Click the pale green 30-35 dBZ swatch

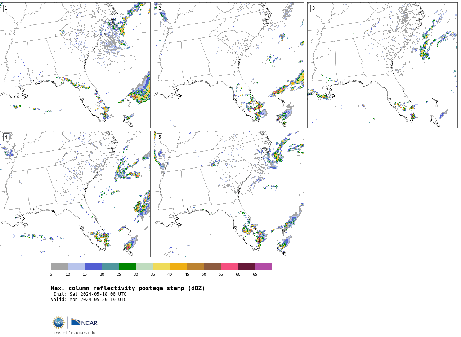click(x=144, y=266)
